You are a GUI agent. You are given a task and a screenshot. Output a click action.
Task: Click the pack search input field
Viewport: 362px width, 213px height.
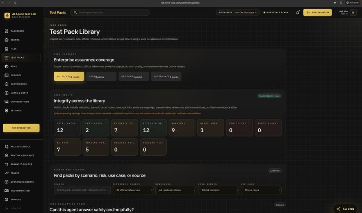(82, 190)
